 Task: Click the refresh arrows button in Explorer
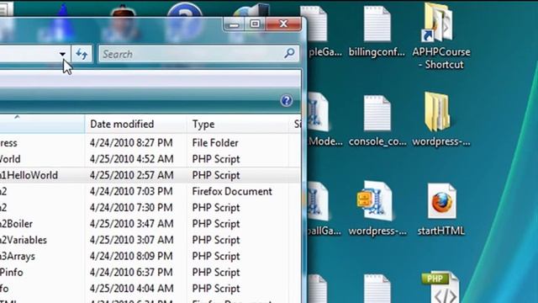82,54
